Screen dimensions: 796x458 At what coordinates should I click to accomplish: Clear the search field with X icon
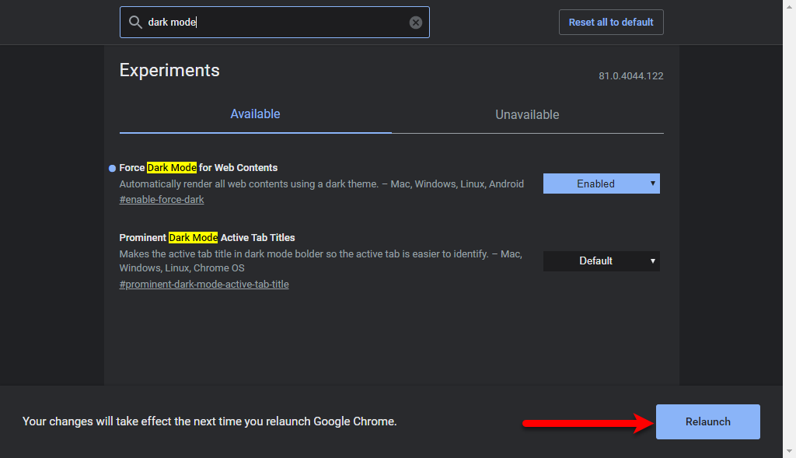click(x=416, y=23)
